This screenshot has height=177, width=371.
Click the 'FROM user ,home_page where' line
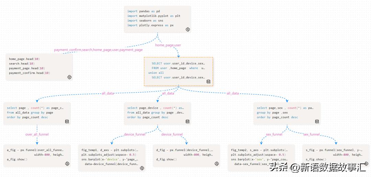click(x=178, y=68)
